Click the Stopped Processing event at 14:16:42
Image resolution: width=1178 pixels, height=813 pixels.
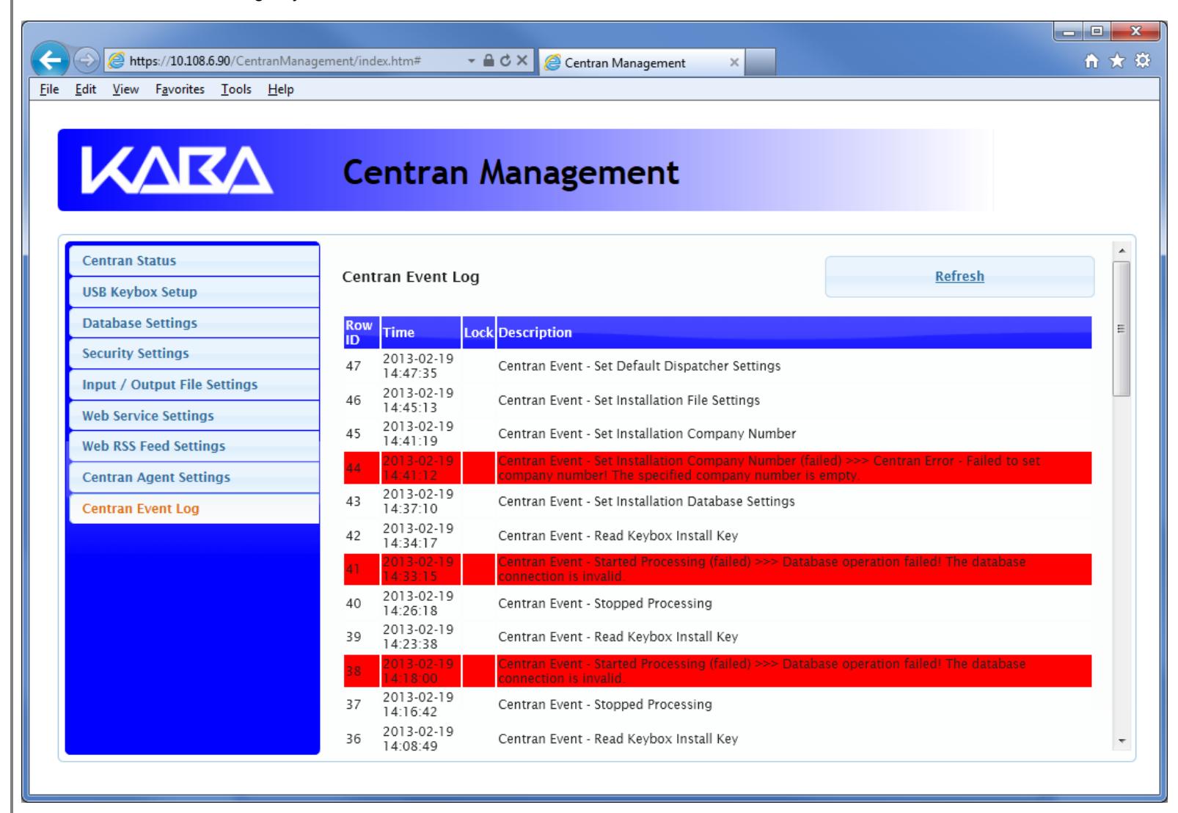pyautogui.click(x=605, y=704)
